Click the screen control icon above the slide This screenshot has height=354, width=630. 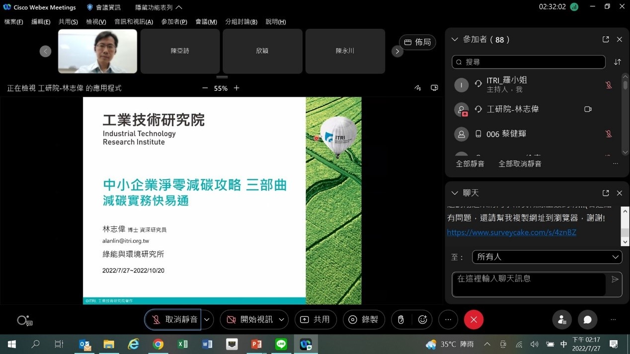click(434, 88)
